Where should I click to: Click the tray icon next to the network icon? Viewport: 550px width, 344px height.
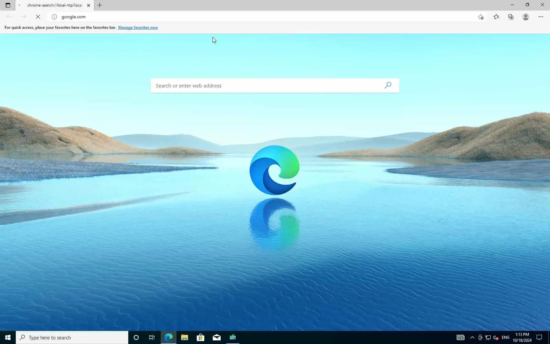pyautogui.click(x=480, y=337)
